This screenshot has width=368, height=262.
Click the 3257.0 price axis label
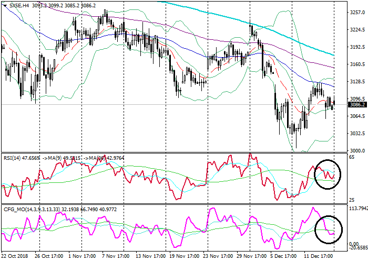pos(357,13)
